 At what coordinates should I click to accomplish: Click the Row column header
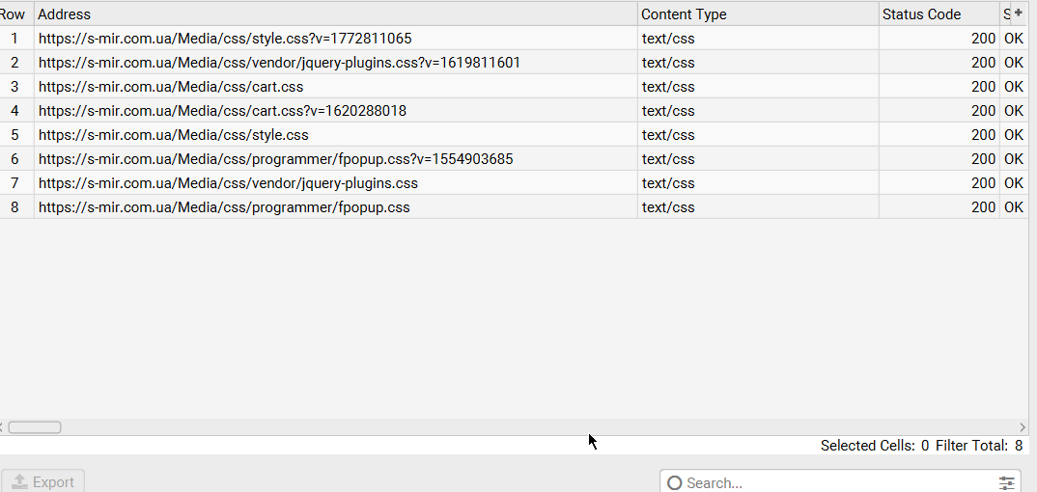(14, 14)
